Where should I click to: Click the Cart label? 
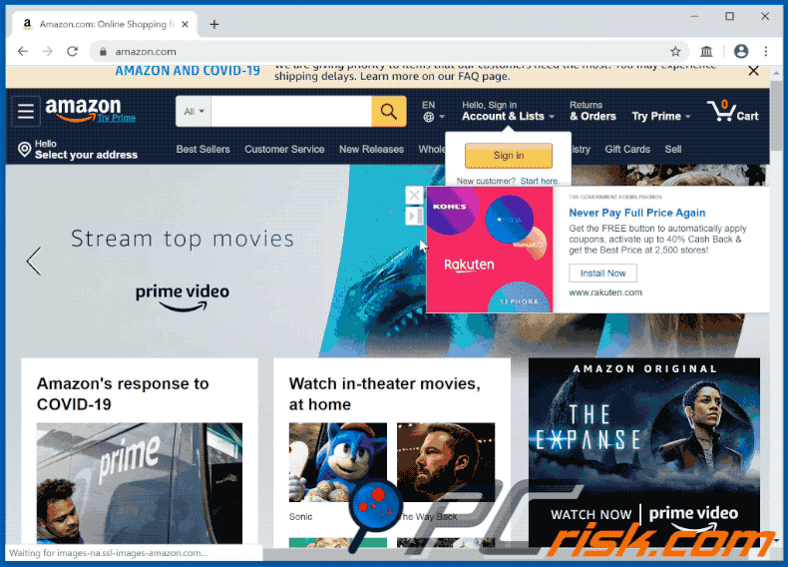[x=747, y=116]
